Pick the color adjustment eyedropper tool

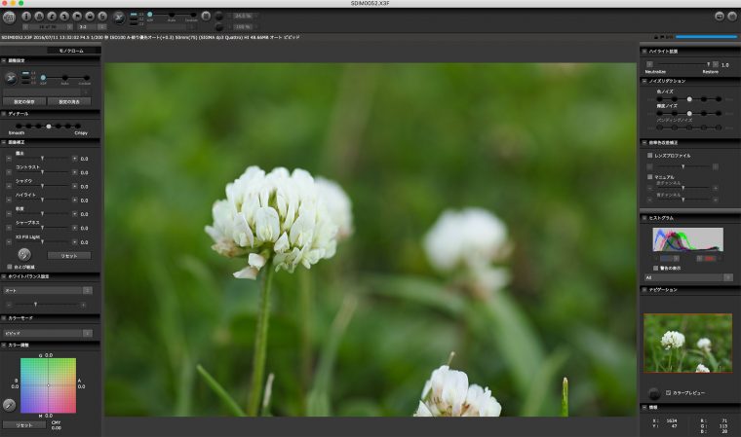point(9,405)
